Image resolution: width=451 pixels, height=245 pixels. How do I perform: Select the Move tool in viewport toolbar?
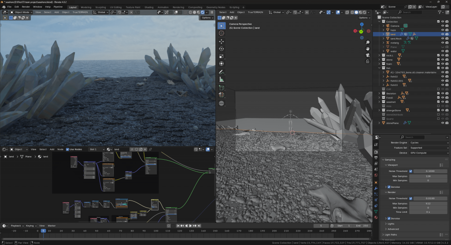click(222, 41)
